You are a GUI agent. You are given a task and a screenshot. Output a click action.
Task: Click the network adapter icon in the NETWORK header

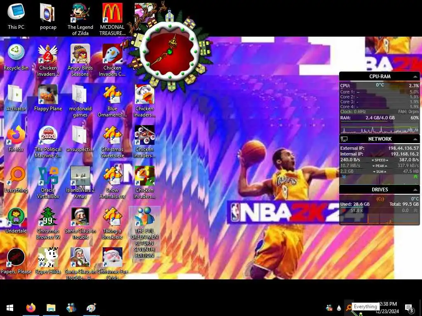(x=344, y=139)
